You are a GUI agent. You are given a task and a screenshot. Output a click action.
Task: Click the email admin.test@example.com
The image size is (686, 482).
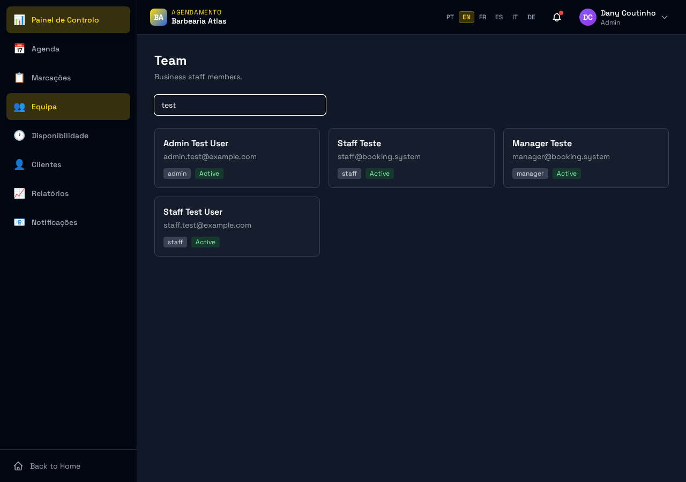(x=210, y=156)
